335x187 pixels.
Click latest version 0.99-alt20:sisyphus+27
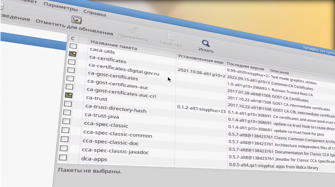pyautogui.click(x=248, y=72)
